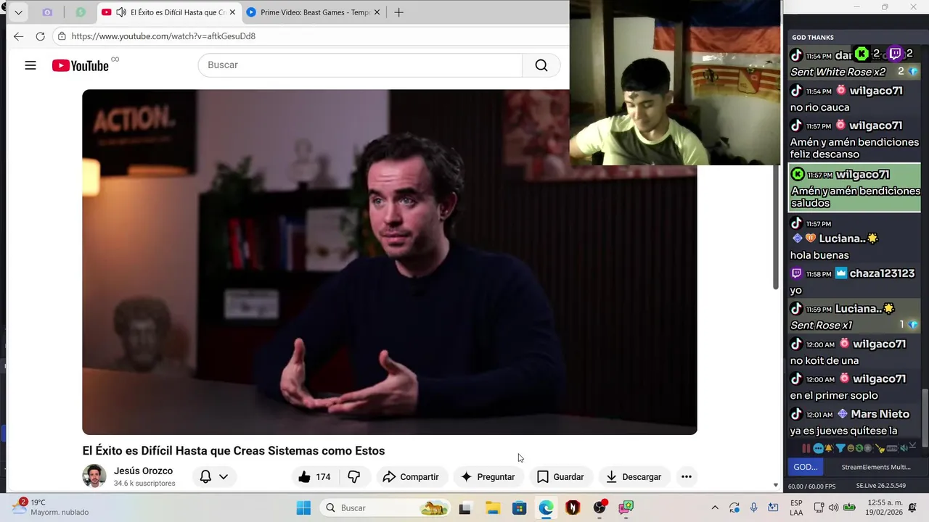Open the Preguntar AI ask button
Screen dimensions: 929x522
pyautogui.click(x=488, y=476)
